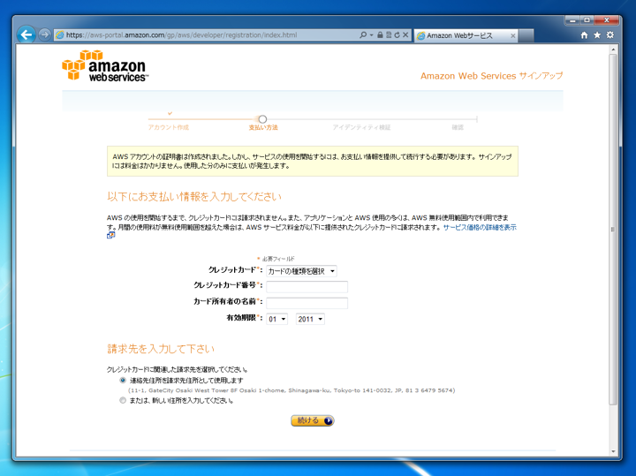Click the 確認 step label
This screenshot has width=636, height=476.
pos(458,127)
